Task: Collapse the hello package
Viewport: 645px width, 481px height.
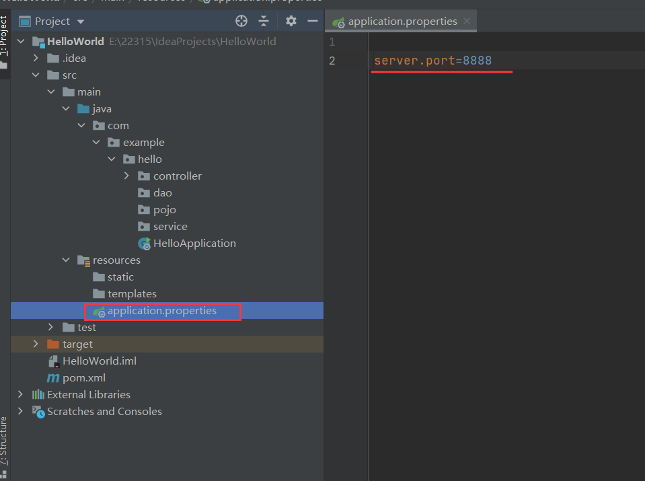Action: (x=112, y=159)
